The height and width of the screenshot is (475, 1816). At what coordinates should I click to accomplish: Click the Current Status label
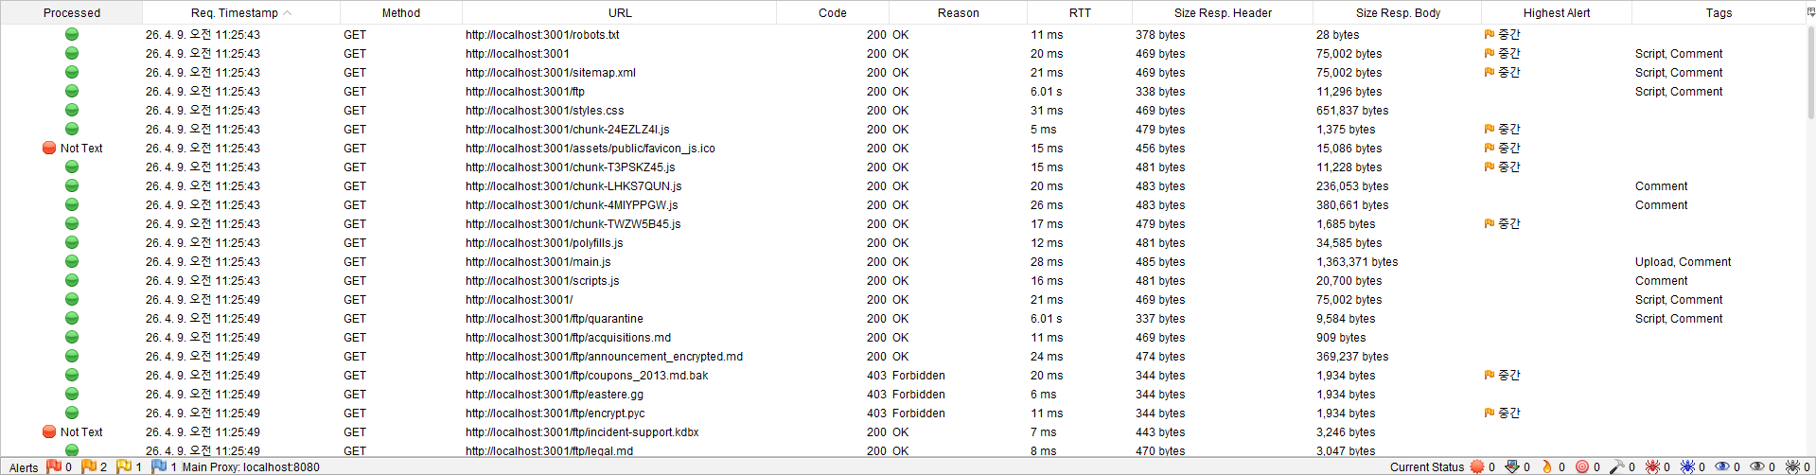coord(1427,466)
